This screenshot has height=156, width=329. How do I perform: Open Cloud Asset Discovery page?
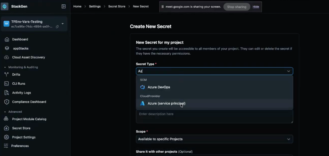coord(28,57)
